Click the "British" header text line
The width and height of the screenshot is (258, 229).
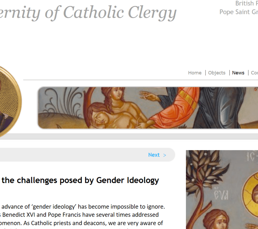(x=245, y=4)
